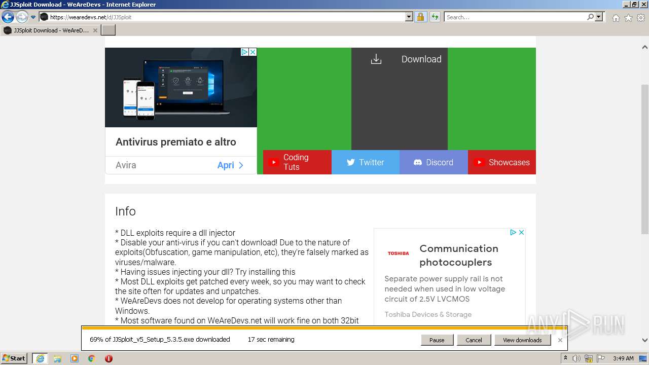Click Internet Explorer taskbar icon

[40, 358]
